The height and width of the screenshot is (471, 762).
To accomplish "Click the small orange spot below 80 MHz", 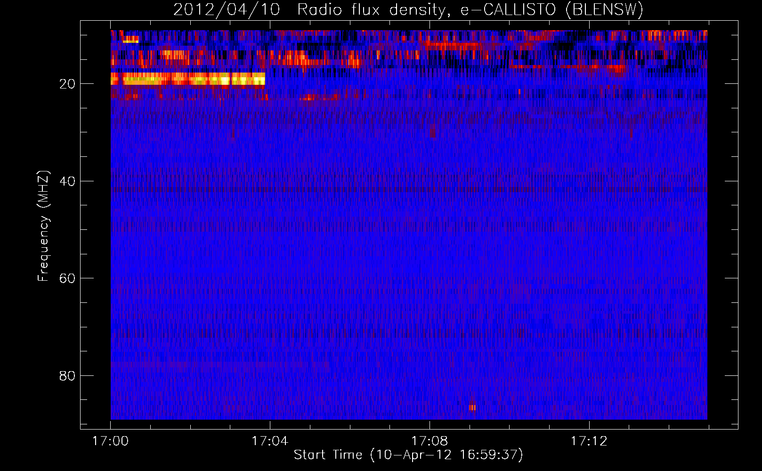I will [472, 407].
